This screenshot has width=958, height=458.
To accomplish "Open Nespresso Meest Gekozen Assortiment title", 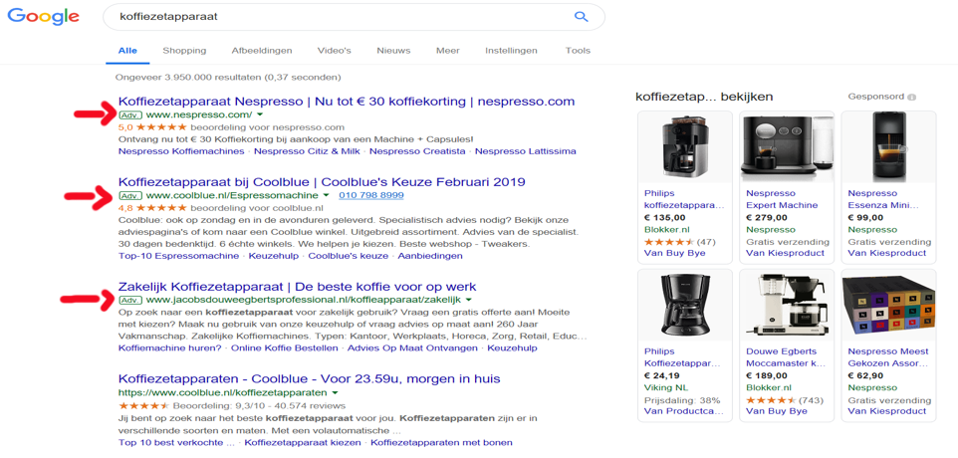I will pyautogui.click(x=888, y=357).
